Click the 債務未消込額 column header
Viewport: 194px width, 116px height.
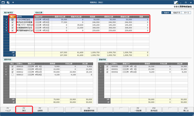click(x=60, y=16)
